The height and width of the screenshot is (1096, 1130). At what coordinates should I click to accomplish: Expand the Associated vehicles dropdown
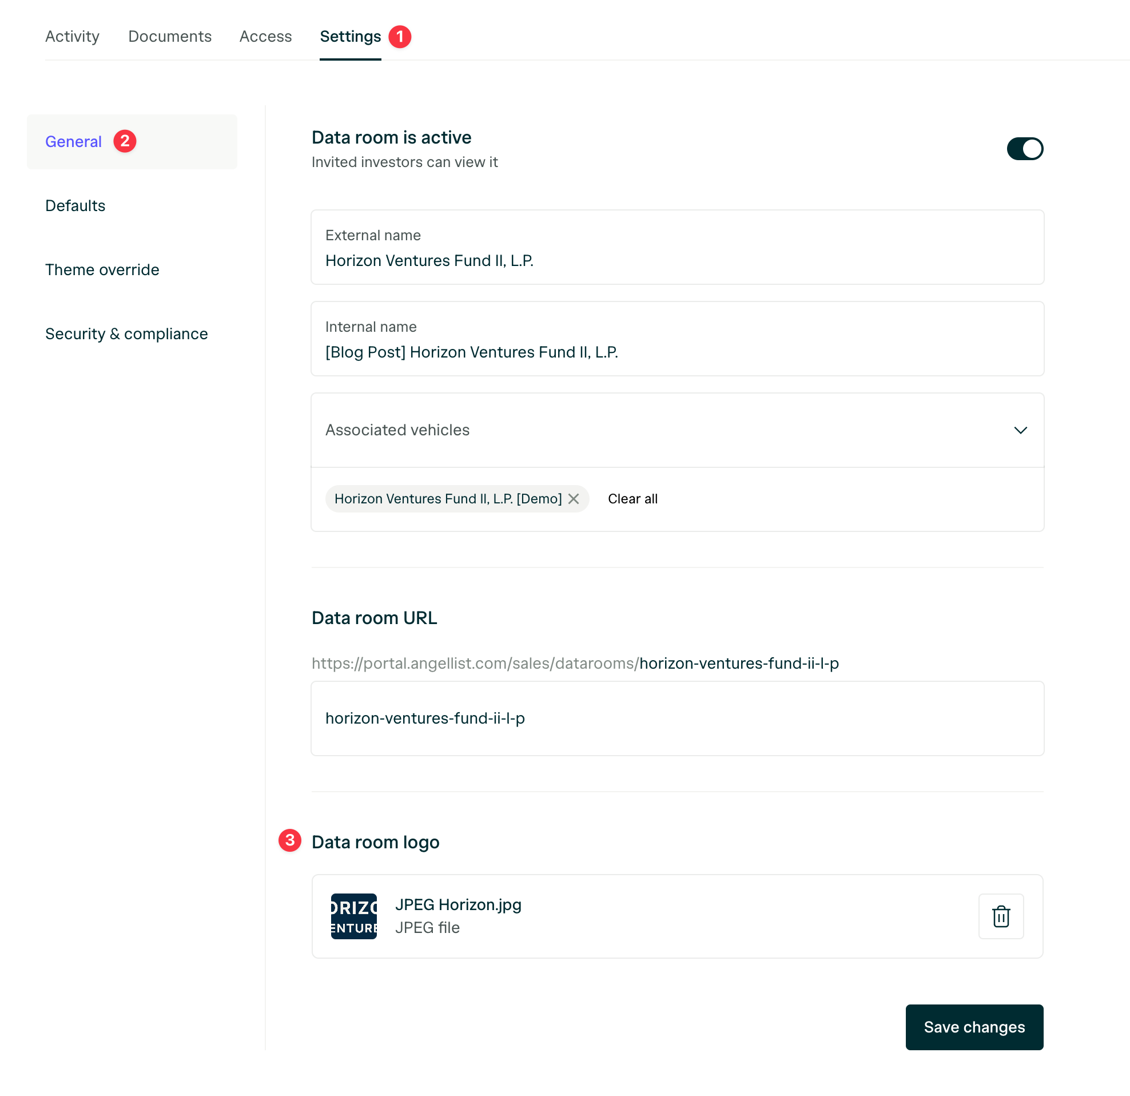pos(1020,430)
